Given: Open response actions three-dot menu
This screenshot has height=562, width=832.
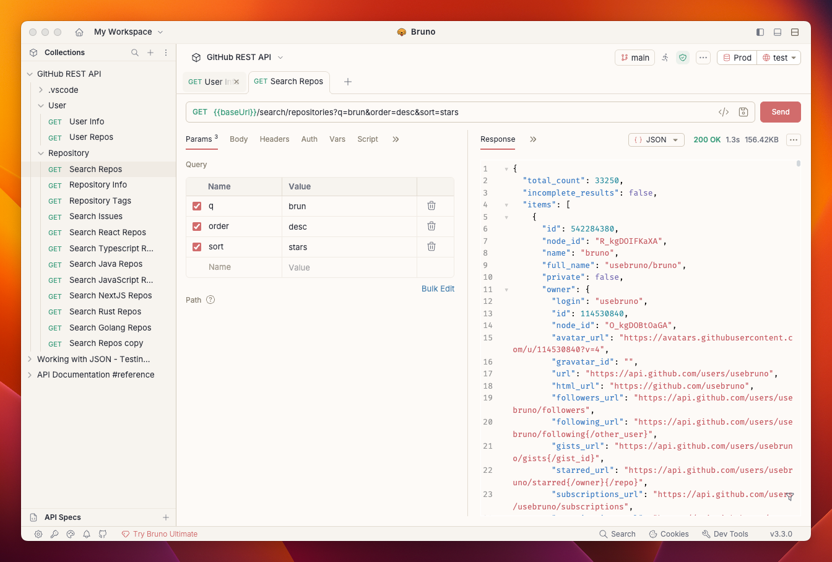Looking at the screenshot, I should tap(794, 140).
